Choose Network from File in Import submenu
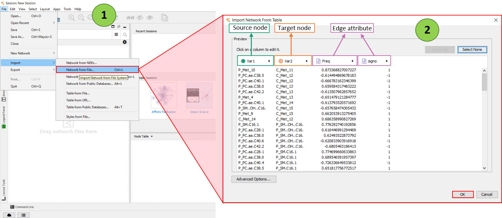 pyautogui.click(x=97, y=69)
